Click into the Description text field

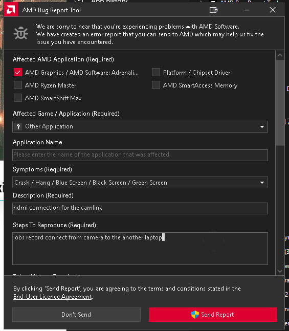[140, 208]
